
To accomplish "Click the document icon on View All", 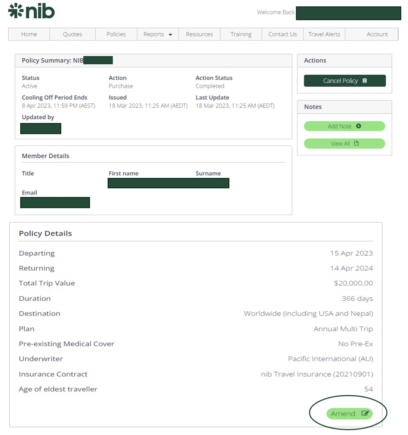I will click(x=356, y=143).
